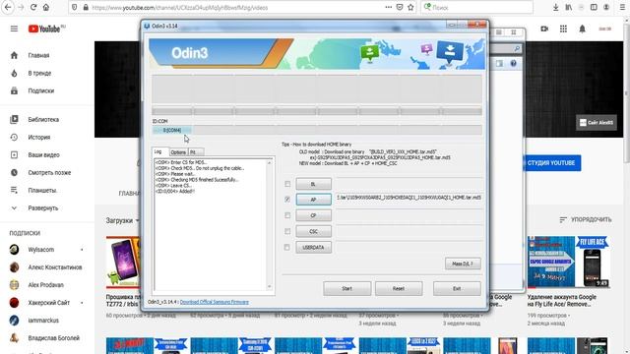The image size is (630, 354).
Task: Click the Mass D/L button
Action: pos(463,264)
